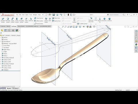This screenshot has width=138, height=104.
Task: Switch to the SOLIDWORKS MBD tab
Action: (x=45, y=26)
